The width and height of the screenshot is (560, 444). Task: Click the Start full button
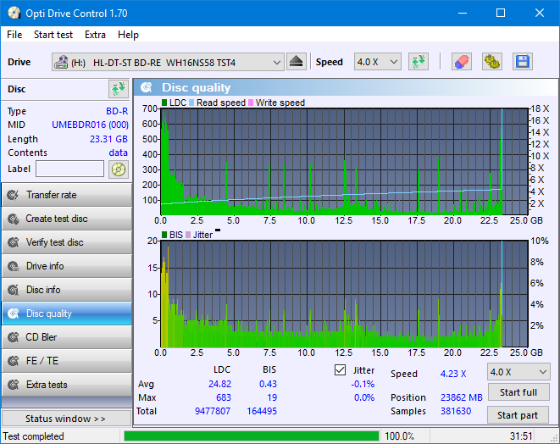[518, 392]
